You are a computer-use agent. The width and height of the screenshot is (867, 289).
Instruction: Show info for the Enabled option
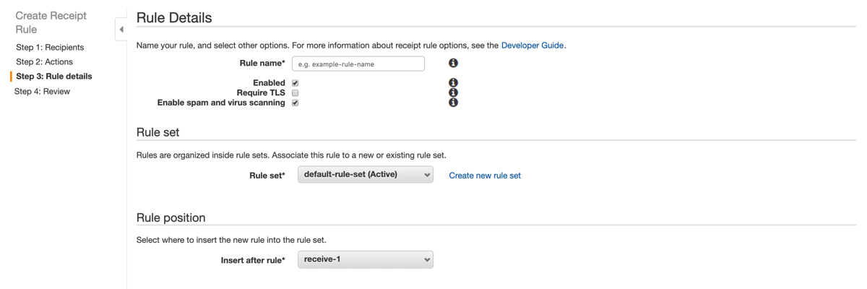pos(453,83)
